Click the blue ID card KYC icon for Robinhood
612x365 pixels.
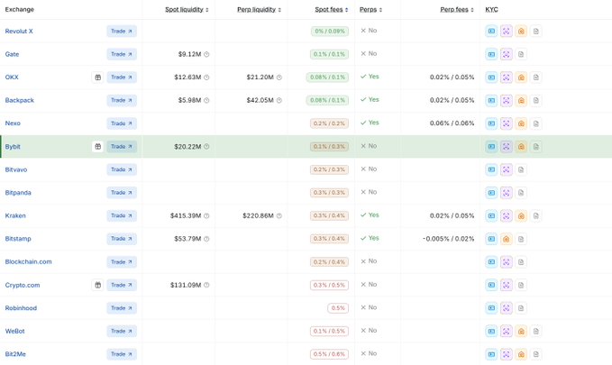click(x=491, y=308)
